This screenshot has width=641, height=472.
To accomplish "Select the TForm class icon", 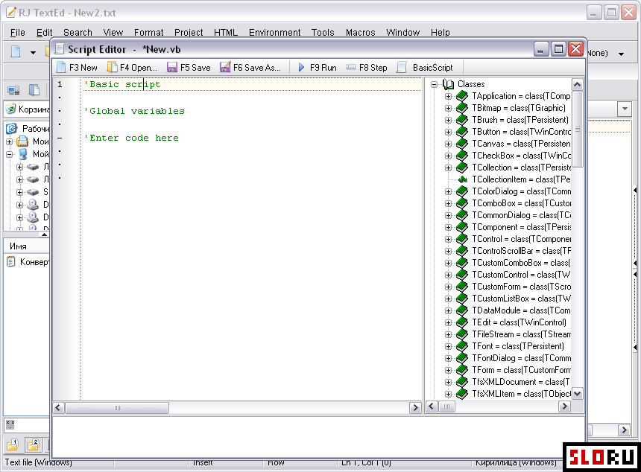I will (x=462, y=370).
